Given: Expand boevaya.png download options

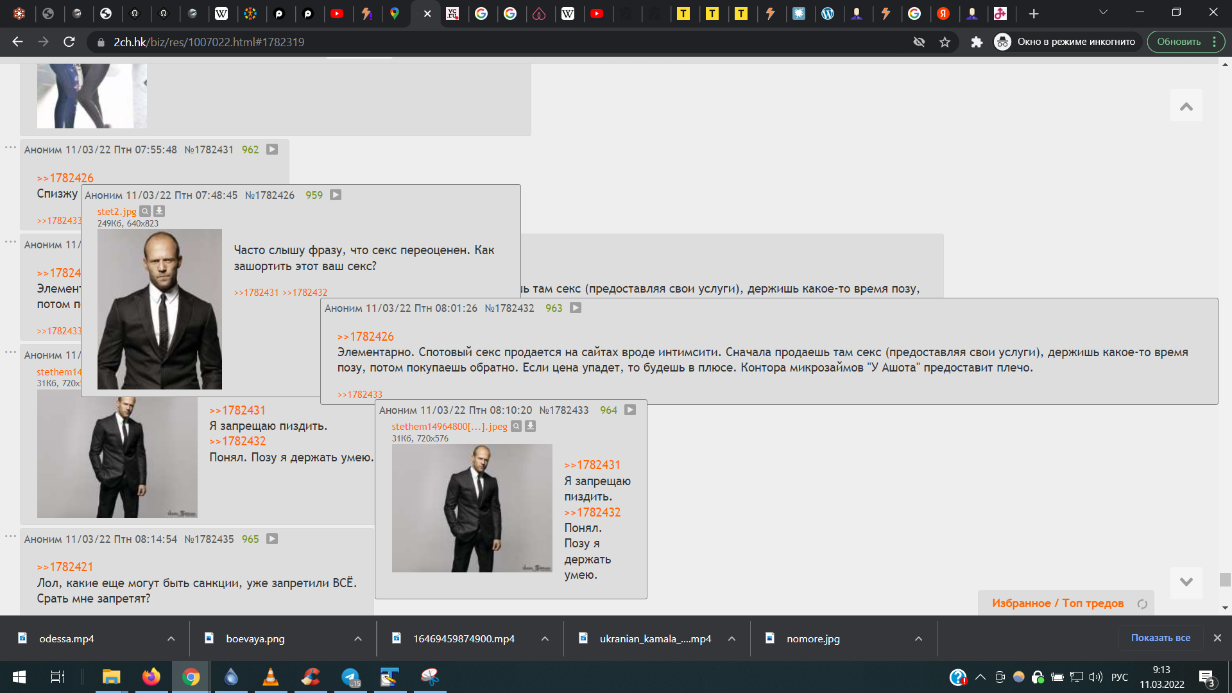Looking at the screenshot, I should [x=358, y=638].
